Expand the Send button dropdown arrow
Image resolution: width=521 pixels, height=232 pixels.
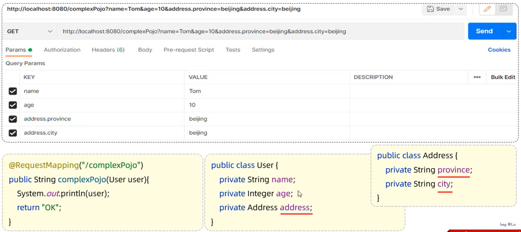tap(509, 31)
